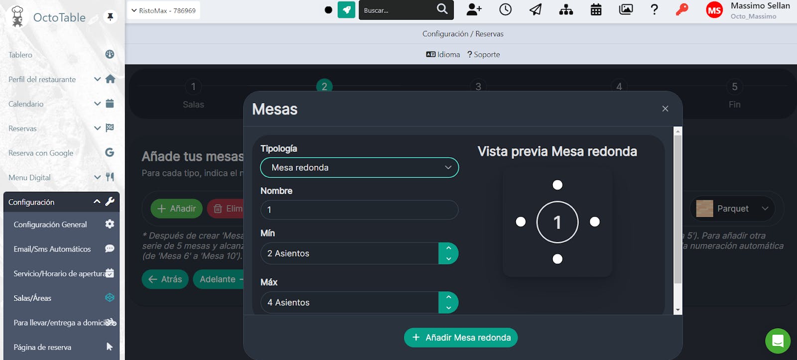
Task: Click the home icon for Perfil del restaurante
Action: click(110, 79)
